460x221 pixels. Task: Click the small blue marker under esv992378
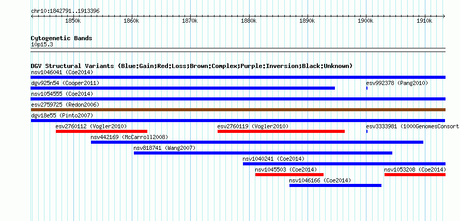[x=367, y=88]
